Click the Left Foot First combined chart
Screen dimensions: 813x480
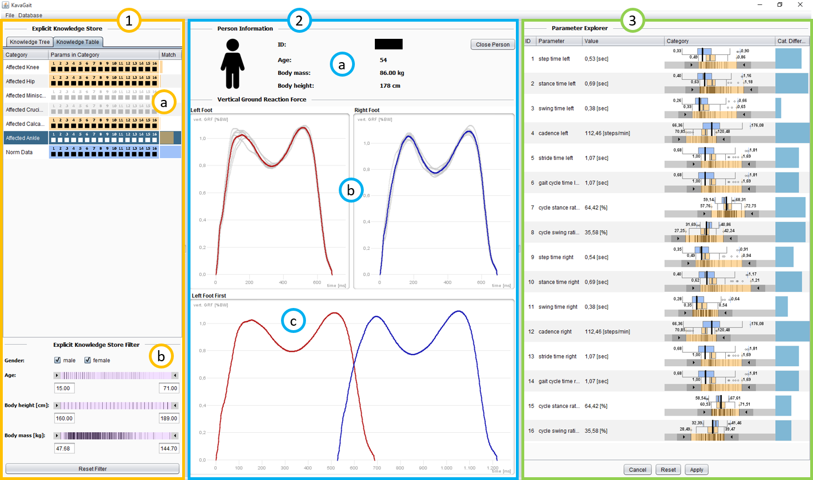pyautogui.click(x=352, y=388)
